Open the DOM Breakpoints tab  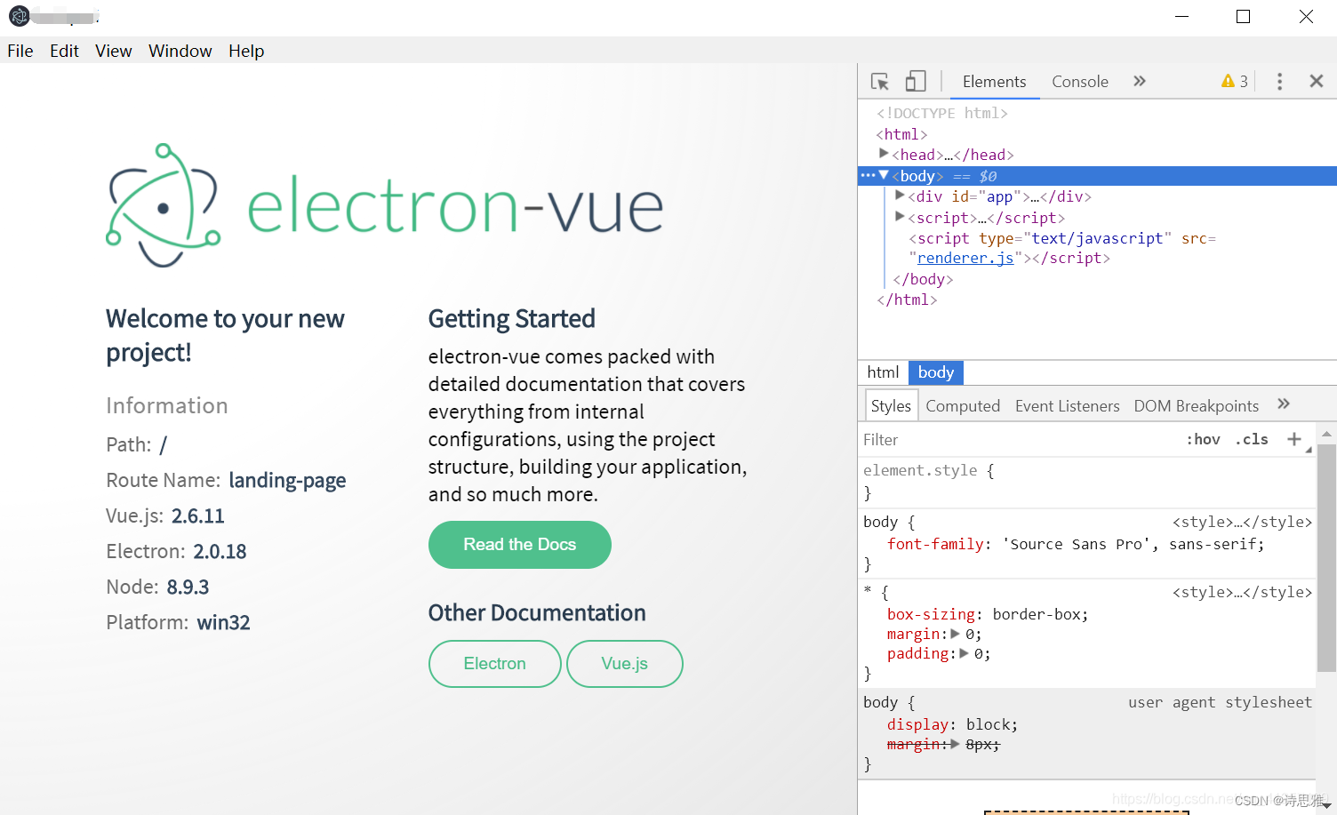[1196, 406]
